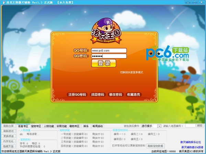
Task: Click 打开背包也可以更新宠物资料 hint text
Action: pyautogui.click(x=129, y=146)
